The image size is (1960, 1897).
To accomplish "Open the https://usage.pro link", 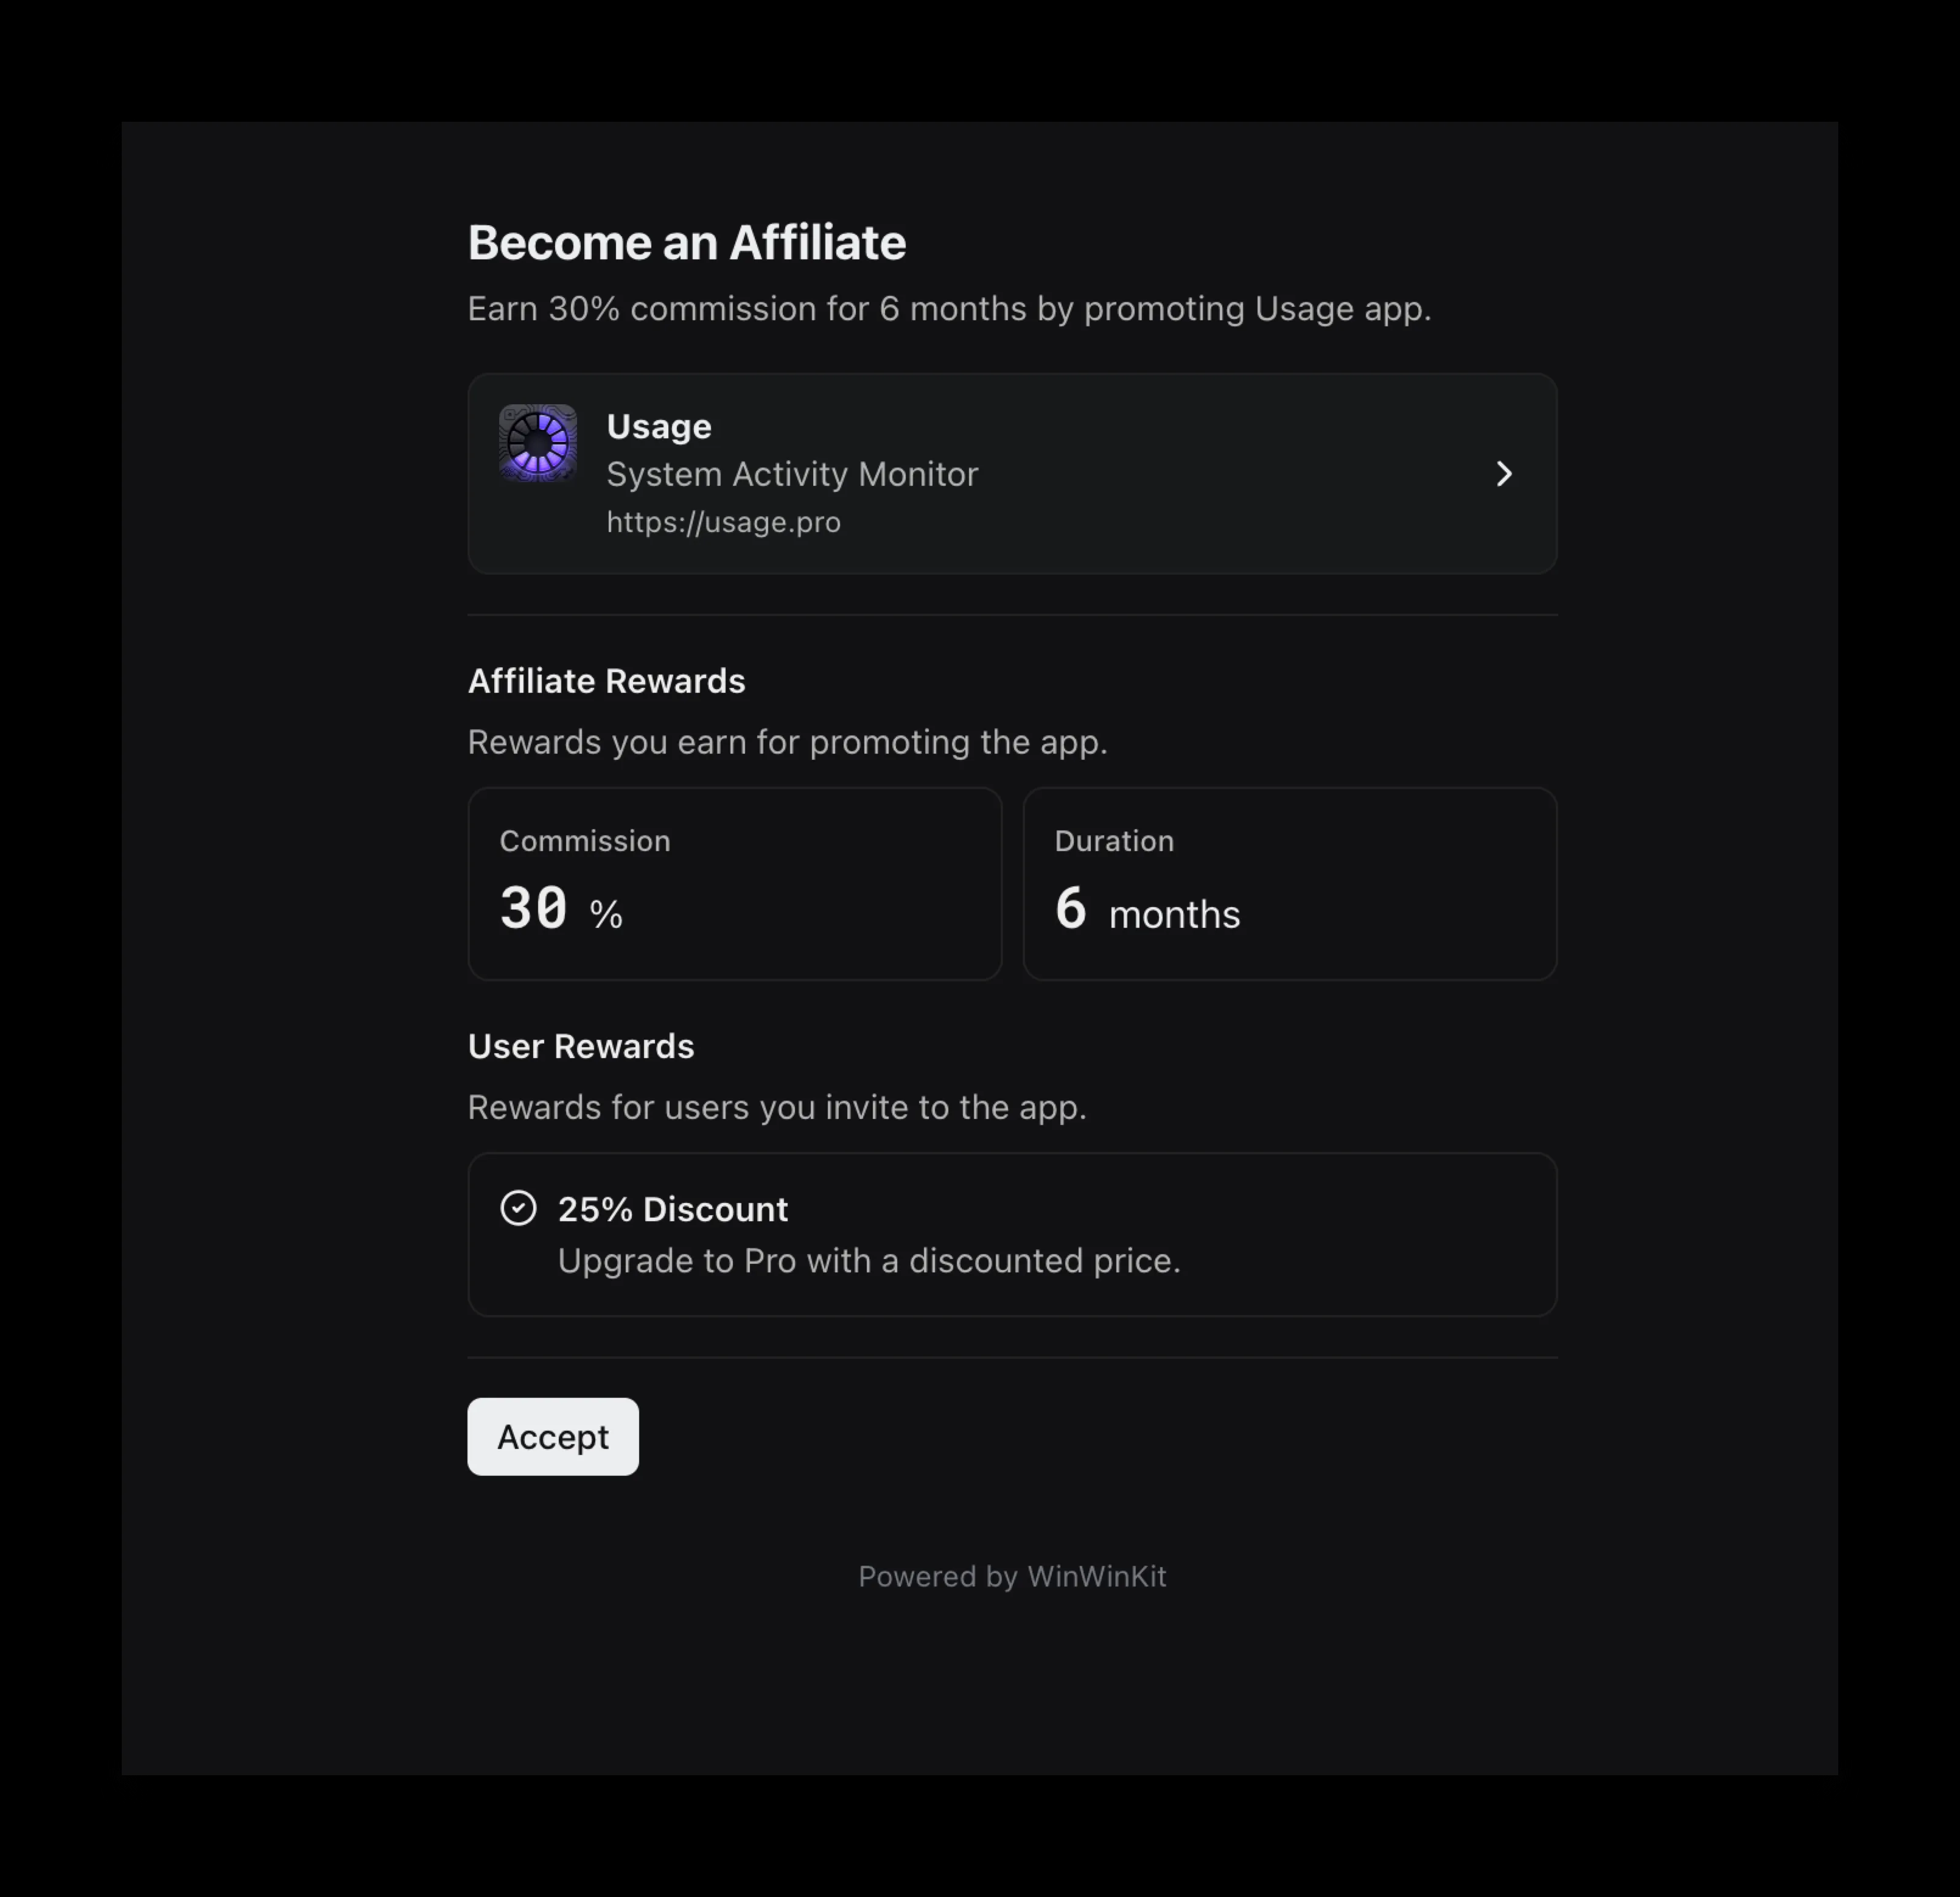I will [x=723, y=521].
